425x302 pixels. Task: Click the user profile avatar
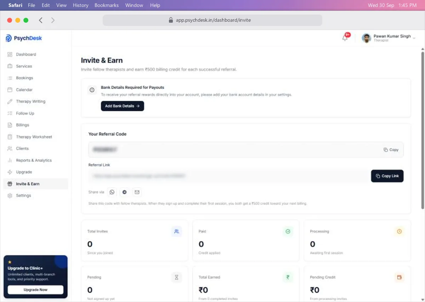pyautogui.click(x=366, y=38)
